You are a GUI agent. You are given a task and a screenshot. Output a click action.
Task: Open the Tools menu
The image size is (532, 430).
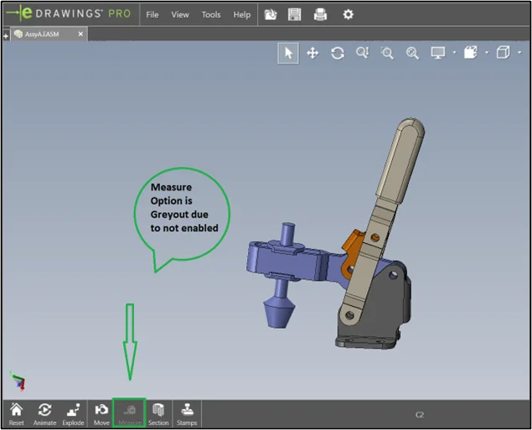[x=211, y=14]
